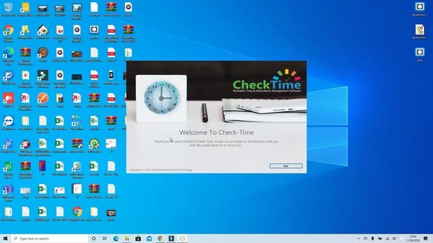Select the film-strip video file icon
The image size is (433, 243).
pos(111,213)
